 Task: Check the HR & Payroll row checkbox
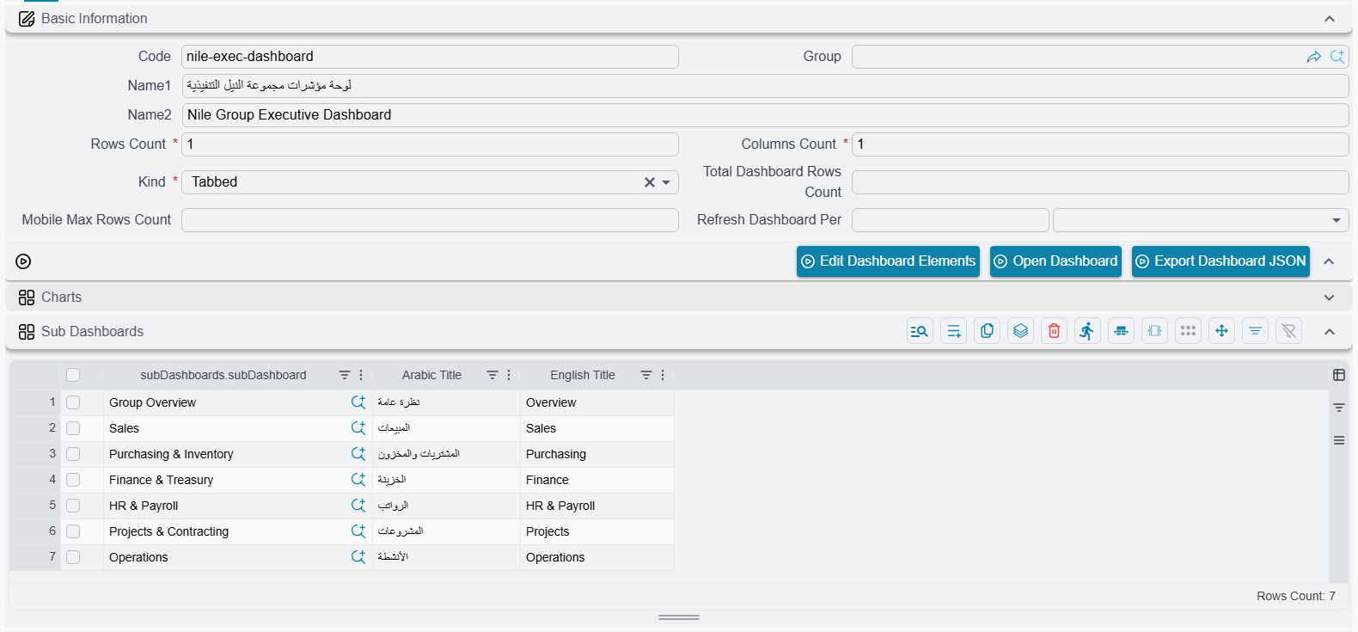click(73, 506)
